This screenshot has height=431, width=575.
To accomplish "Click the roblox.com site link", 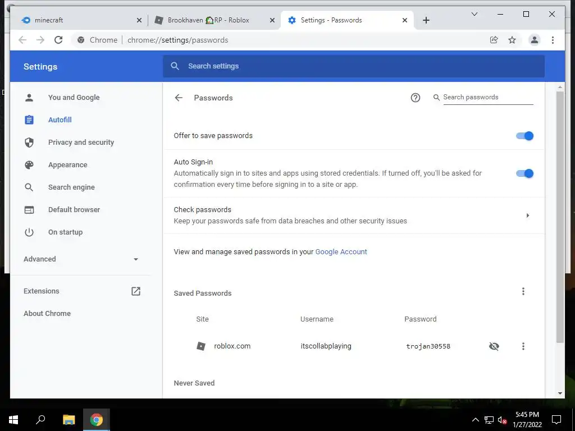I will pyautogui.click(x=232, y=346).
